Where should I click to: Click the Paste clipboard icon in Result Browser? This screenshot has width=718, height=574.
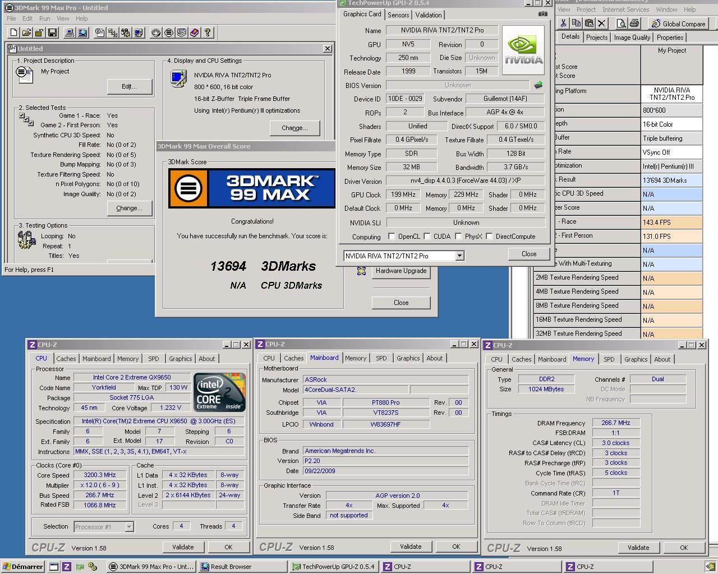589,23
